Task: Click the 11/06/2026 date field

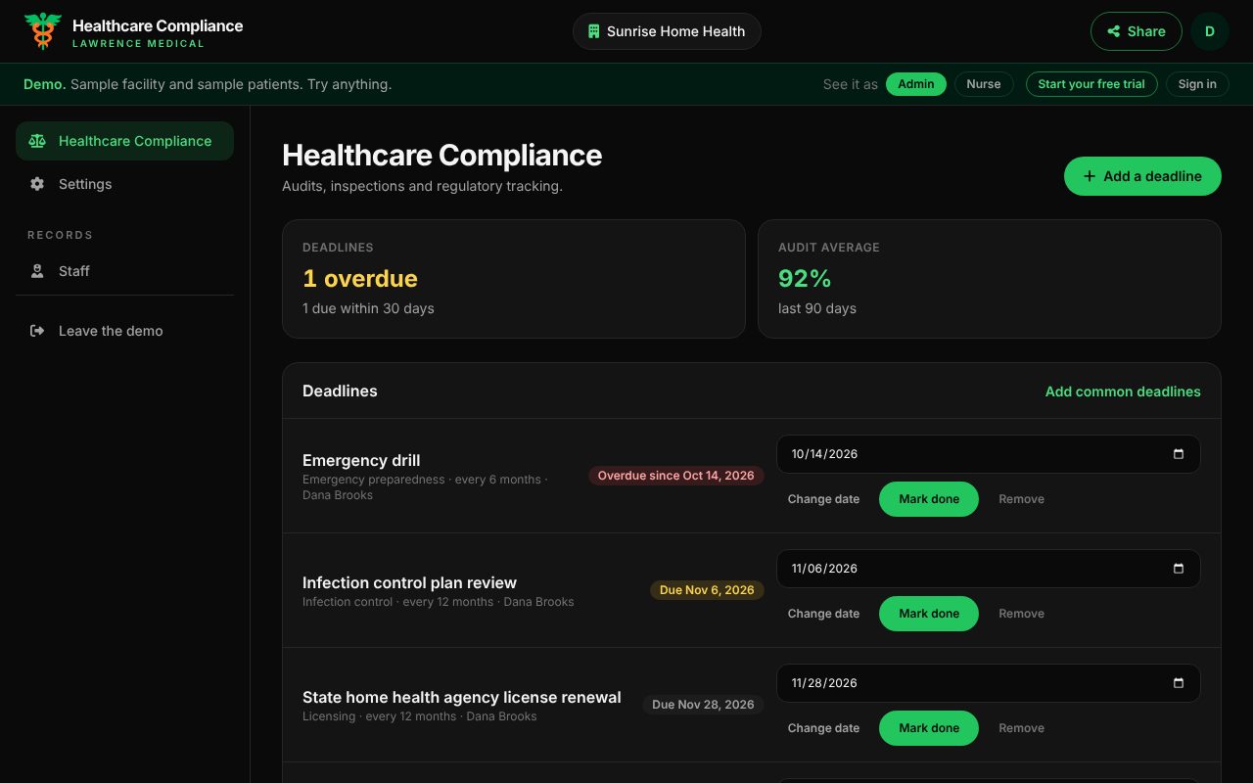Action: [989, 569]
